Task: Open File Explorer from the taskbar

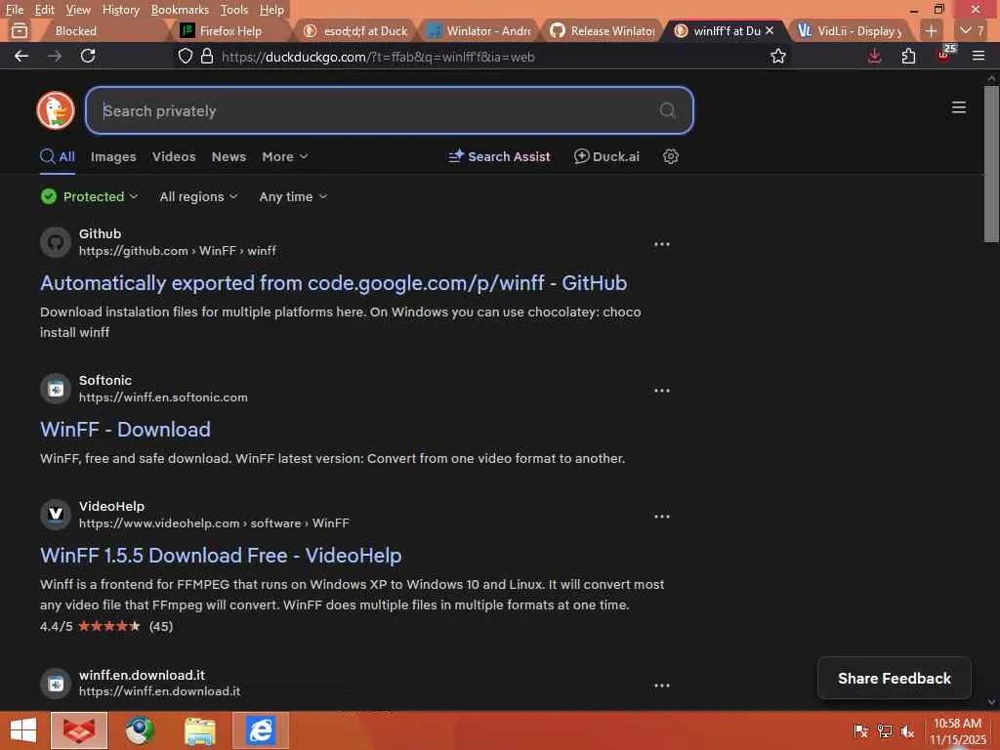Action: (199, 730)
